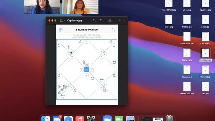
Task: Launch Safari from the Dock
Action: 68,118
